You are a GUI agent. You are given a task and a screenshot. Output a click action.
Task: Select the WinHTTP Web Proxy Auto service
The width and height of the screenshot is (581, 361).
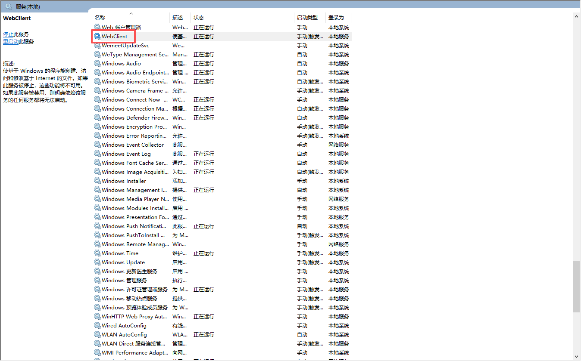click(134, 317)
